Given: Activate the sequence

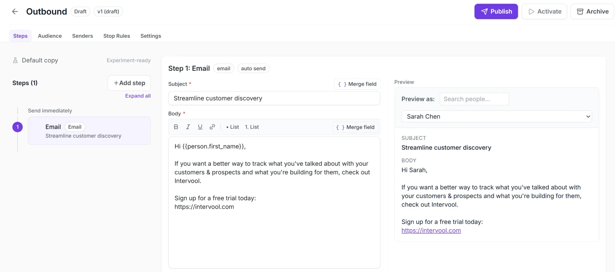Looking at the screenshot, I should (x=544, y=11).
